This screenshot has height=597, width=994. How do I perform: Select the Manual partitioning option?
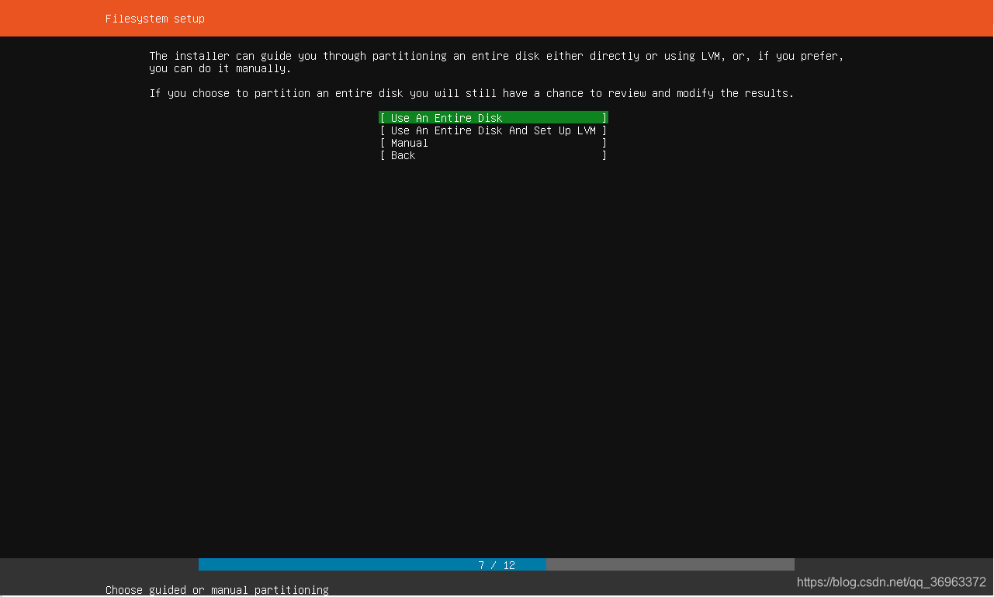(494, 143)
